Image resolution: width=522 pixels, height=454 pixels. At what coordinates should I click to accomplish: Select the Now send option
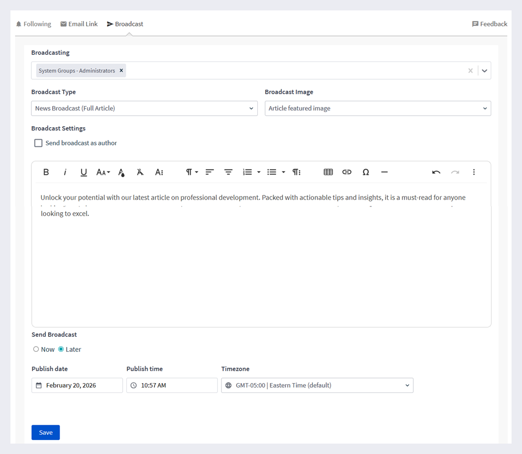[x=36, y=349]
